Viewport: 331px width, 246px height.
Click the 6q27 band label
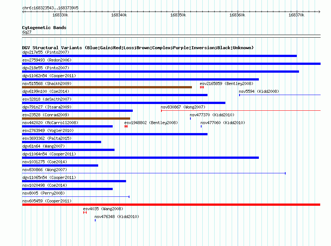tap(27, 32)
